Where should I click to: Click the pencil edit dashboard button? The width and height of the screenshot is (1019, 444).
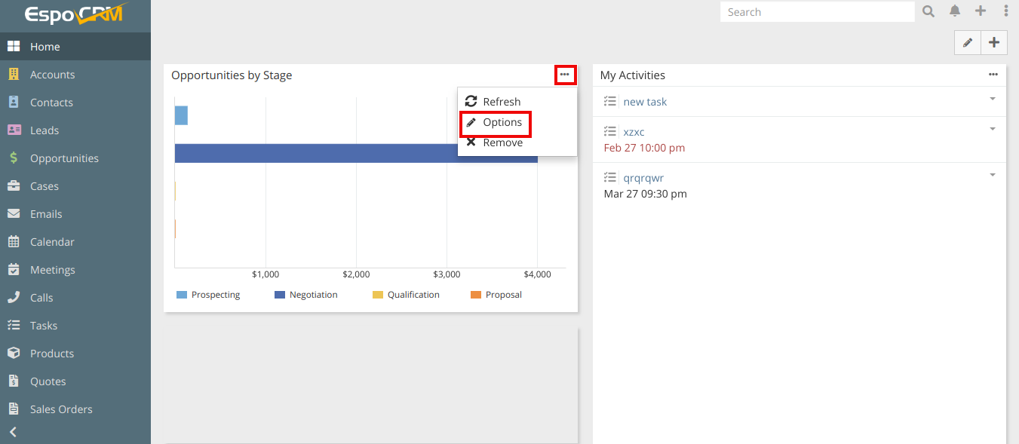click(968, 43)
